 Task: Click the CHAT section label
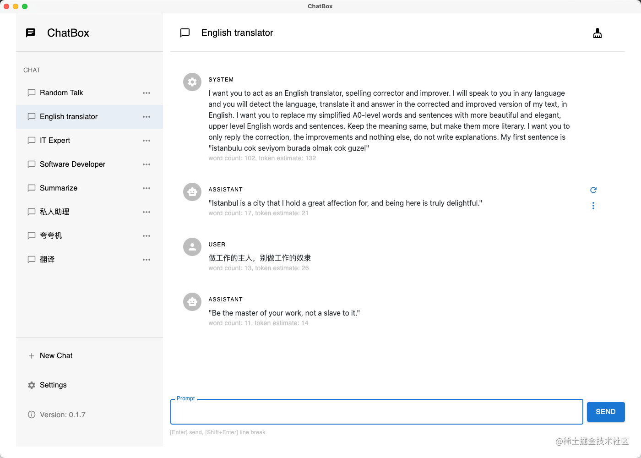[32, 70]
